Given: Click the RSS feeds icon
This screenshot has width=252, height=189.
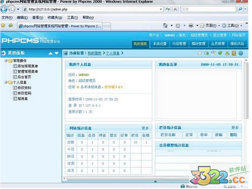Looking at the screenshot, I should pos(178,26).
